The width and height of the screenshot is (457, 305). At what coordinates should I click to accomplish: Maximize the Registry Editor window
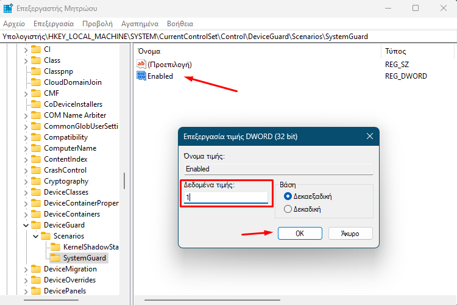pyautogui.click(x=416, y=8)
